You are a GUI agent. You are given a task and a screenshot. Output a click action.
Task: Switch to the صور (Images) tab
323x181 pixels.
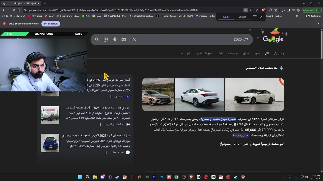(257, 54)
